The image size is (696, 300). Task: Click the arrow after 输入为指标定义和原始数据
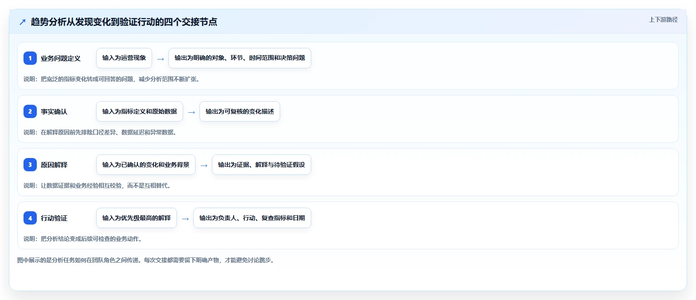click(x=192, y=112)
